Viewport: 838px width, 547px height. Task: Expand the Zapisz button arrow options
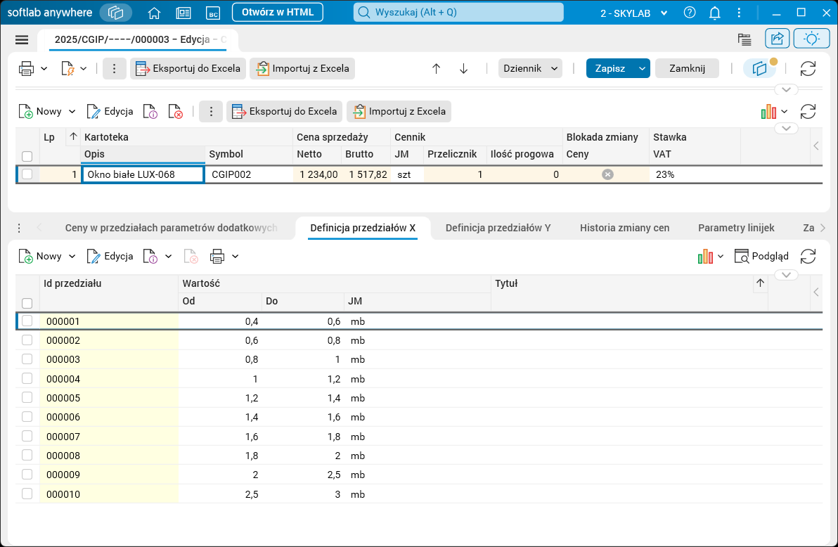coord(641,68)
